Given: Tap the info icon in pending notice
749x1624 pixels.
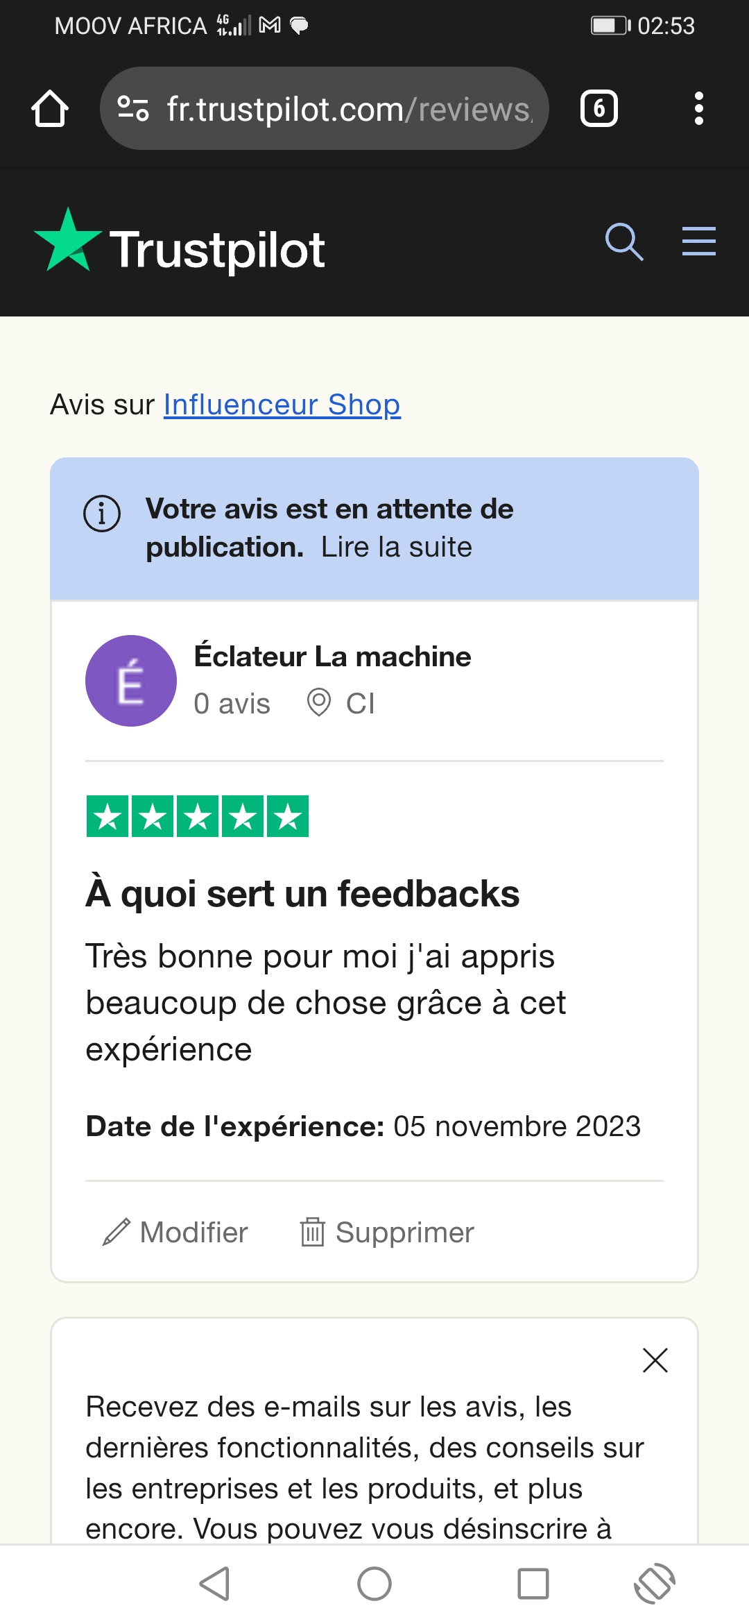Looking at the screenshot, I should [x=102, y=514].
